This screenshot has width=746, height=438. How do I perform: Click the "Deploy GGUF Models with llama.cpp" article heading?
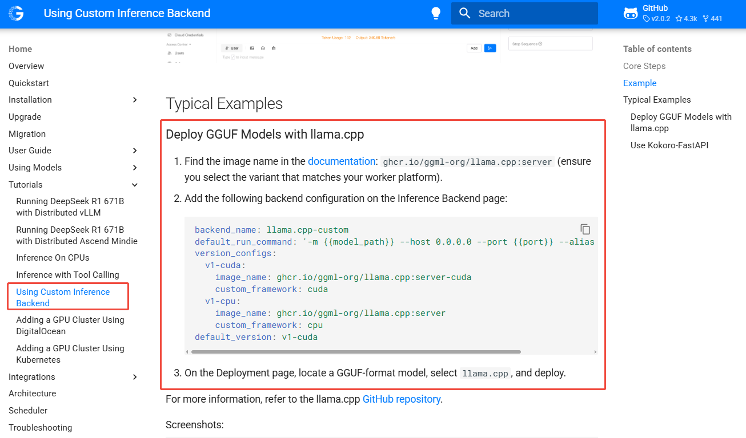pos(265,135)
